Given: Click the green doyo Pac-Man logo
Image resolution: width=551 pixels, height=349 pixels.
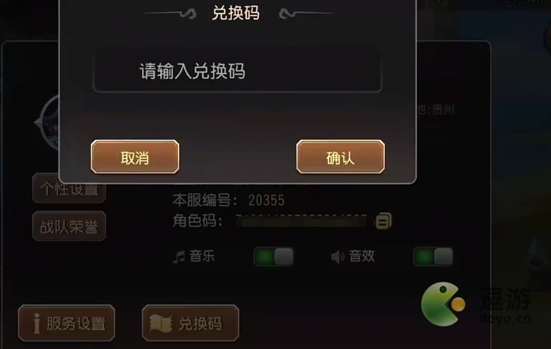Looking at the screenshot, I should pos(444,304).
